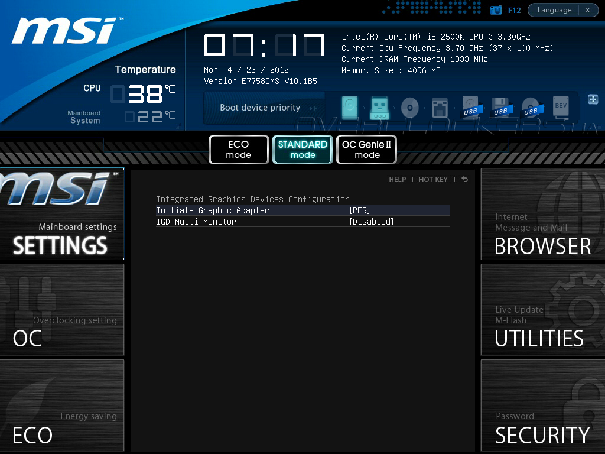Screen dimensions: 605x454
Task: Click the 07:17 clock display
Action: pos(264,45)
